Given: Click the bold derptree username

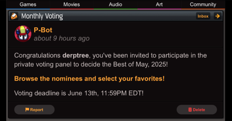Looking at the screenshot, I should tap(75, 55).
